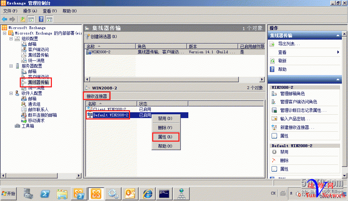
Task: Select 断开连接的邮箱 tree item
Action: tap(42, 115)
